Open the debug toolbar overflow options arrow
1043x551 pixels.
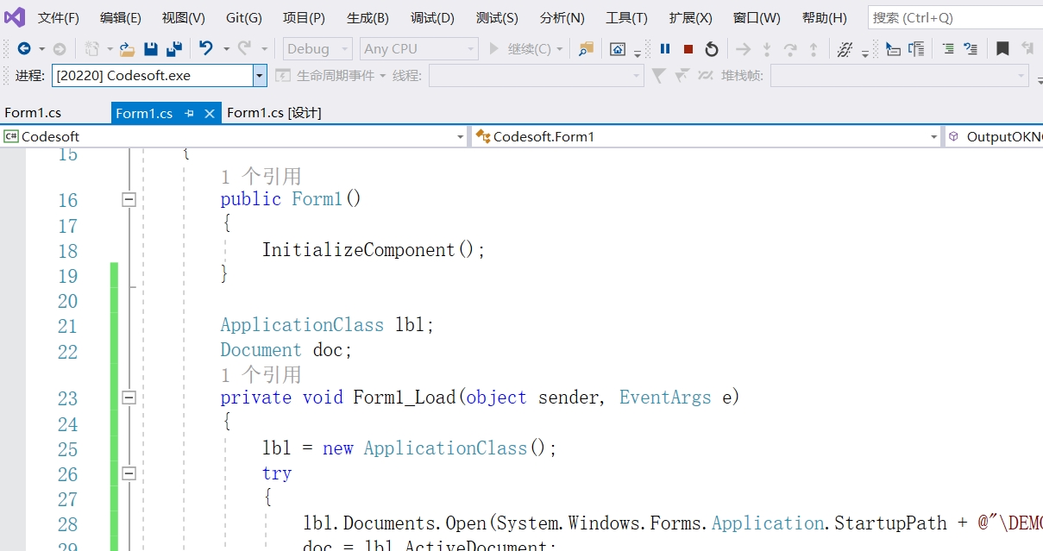coord(865,53)
